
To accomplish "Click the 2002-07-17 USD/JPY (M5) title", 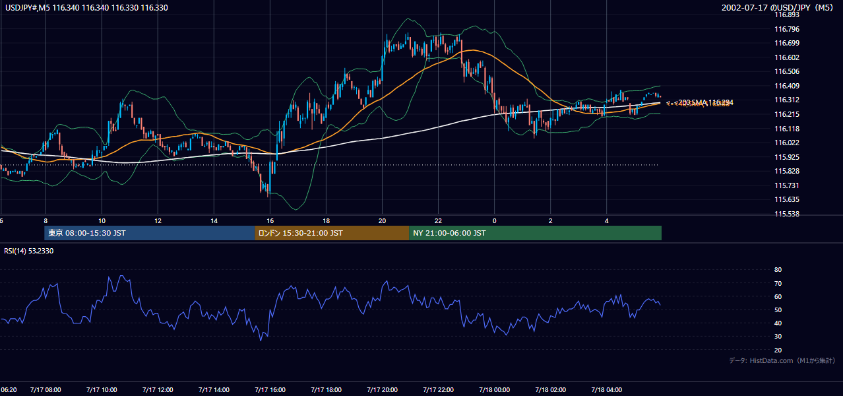I will (x=778, y=7).
